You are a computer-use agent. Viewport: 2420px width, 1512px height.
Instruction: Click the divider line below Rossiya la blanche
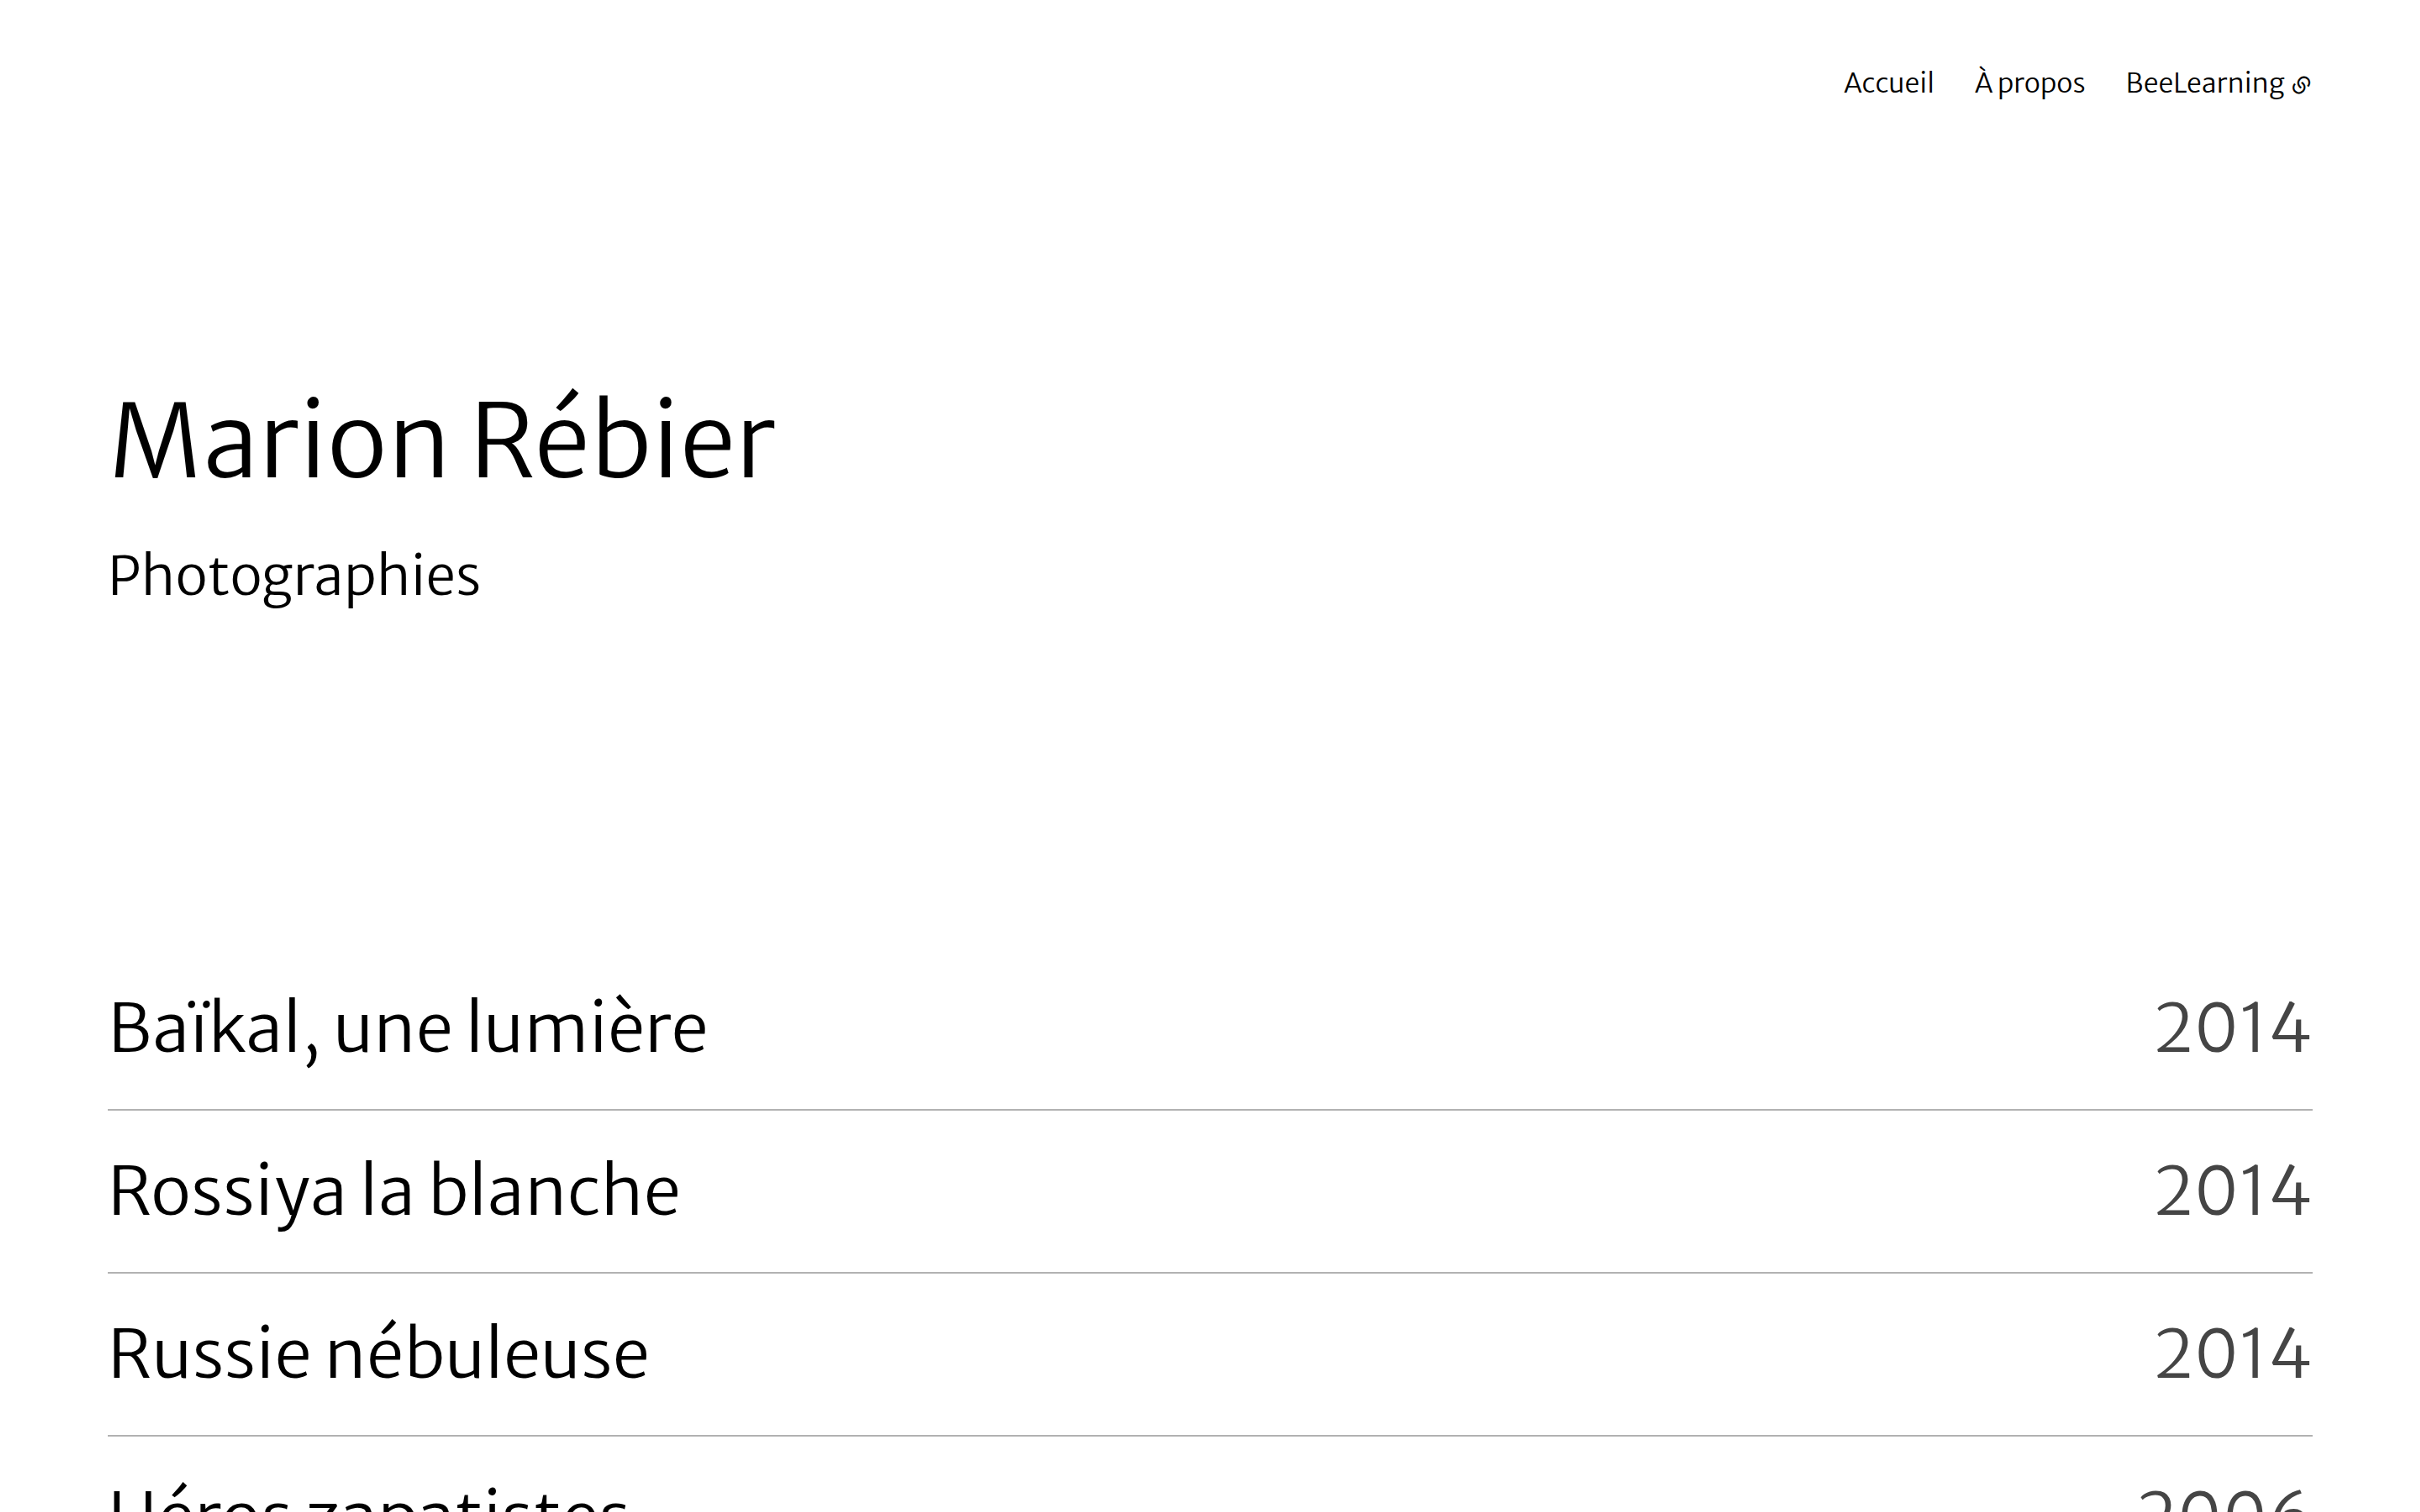(1210, 1273)
